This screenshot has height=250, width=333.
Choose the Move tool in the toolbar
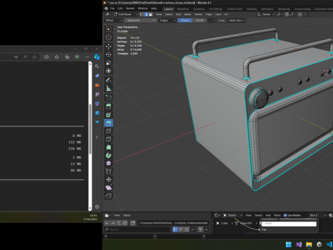click(x=108, y=47)
